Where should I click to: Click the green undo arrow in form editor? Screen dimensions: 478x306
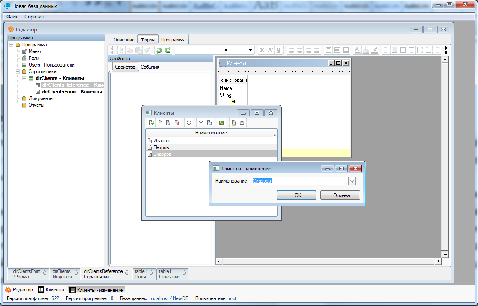(x=159, y=50)
